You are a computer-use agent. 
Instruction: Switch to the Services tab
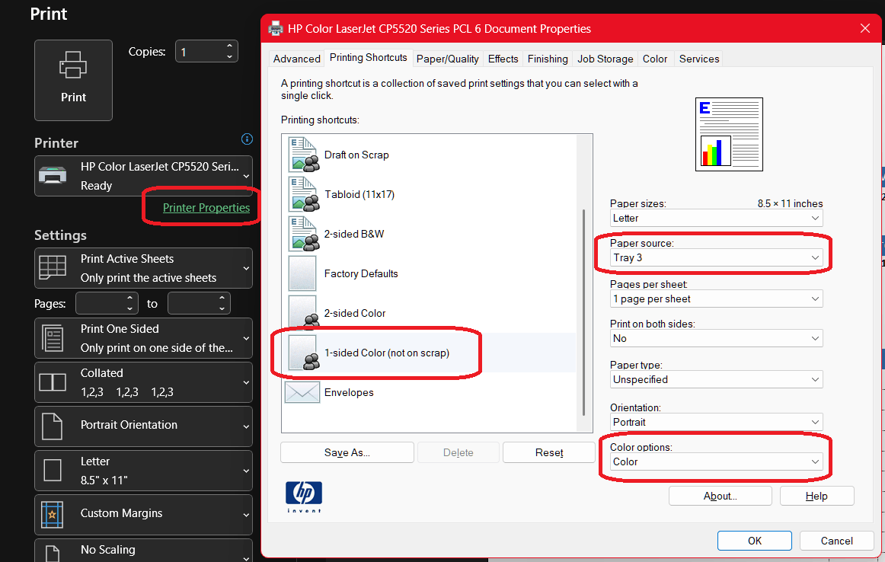698,59
